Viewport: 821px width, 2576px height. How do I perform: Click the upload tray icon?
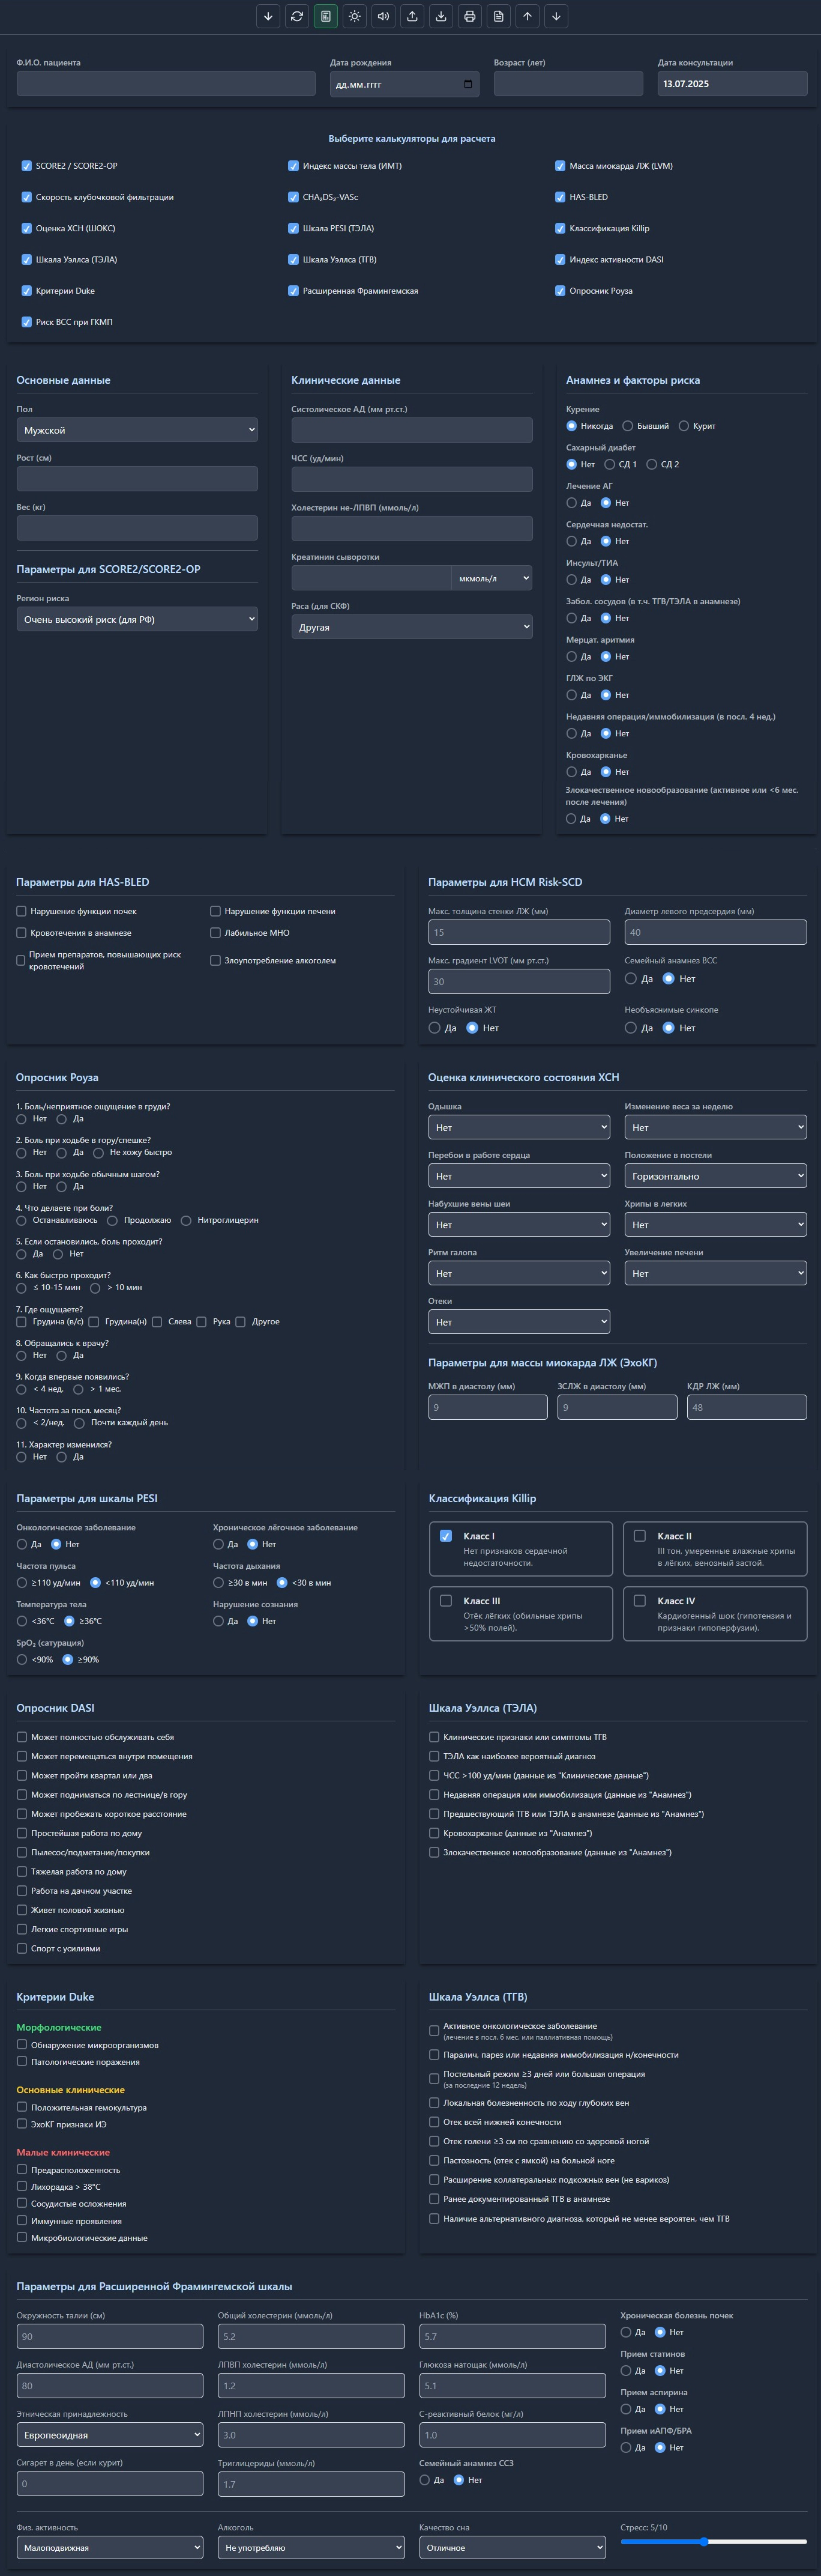[x=412, y=16]
